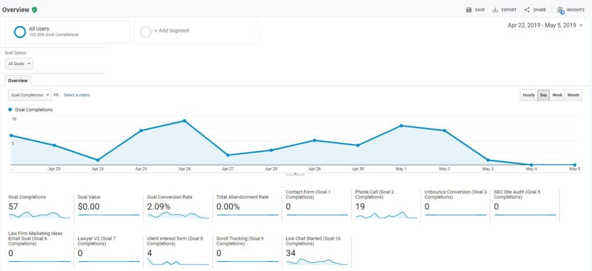Click the Add Segment empty circle

tap(146, 32)
